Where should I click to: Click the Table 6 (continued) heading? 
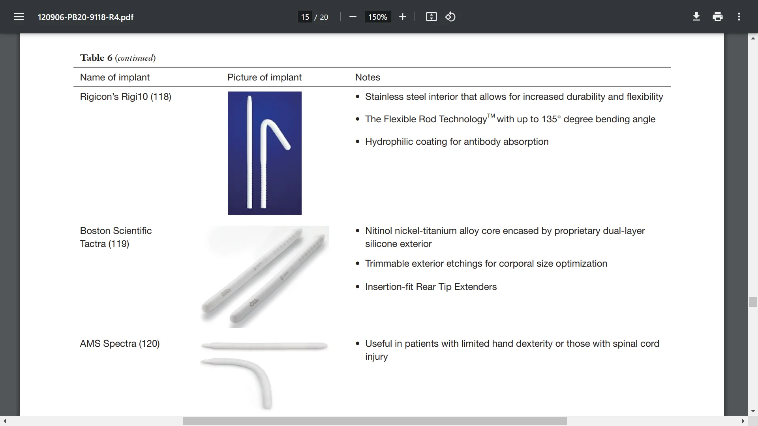coord(118,58)
